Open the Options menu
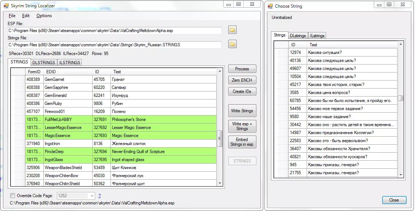The height and width of the screenshot is (211, 415). [x=44, y=16]
